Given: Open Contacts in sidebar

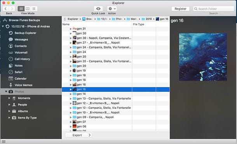Looking at the screenshot, I should point(21,46).
